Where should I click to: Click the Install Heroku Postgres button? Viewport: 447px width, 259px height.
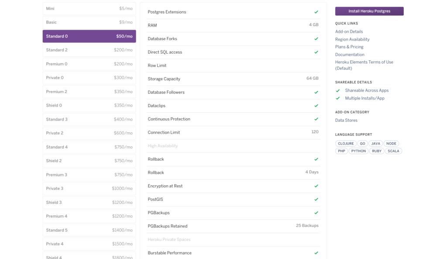369,11
